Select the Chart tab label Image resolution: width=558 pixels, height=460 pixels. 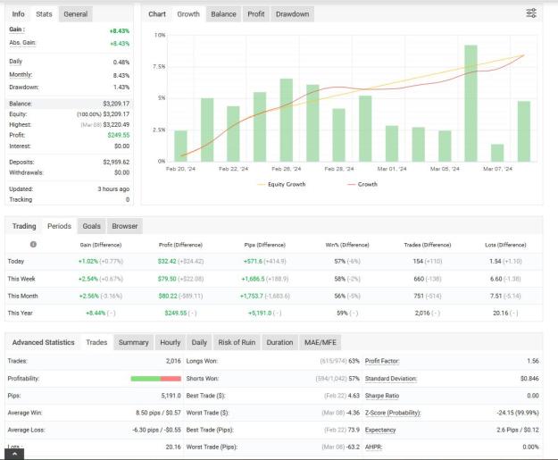point(157,14)
